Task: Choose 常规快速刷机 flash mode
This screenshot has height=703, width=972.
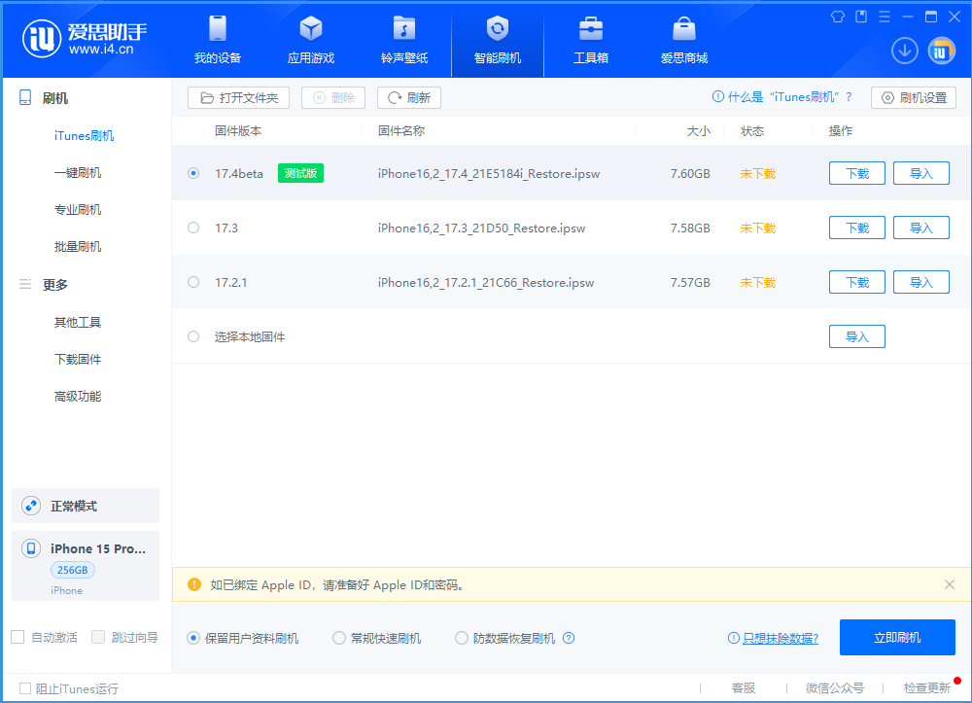Action: tap(339, 638)
